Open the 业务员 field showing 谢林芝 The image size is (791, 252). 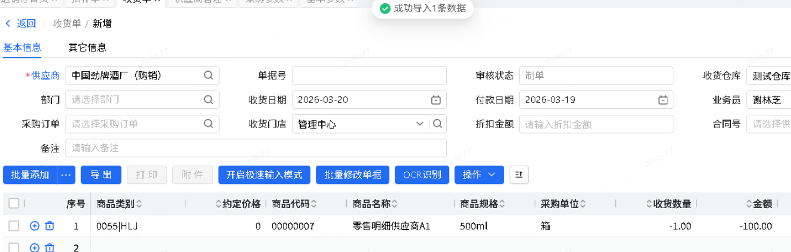768,100
